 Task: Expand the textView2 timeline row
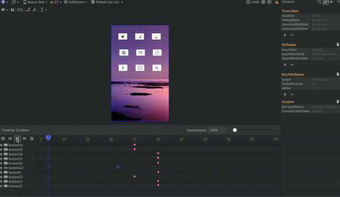click(2, 168)
